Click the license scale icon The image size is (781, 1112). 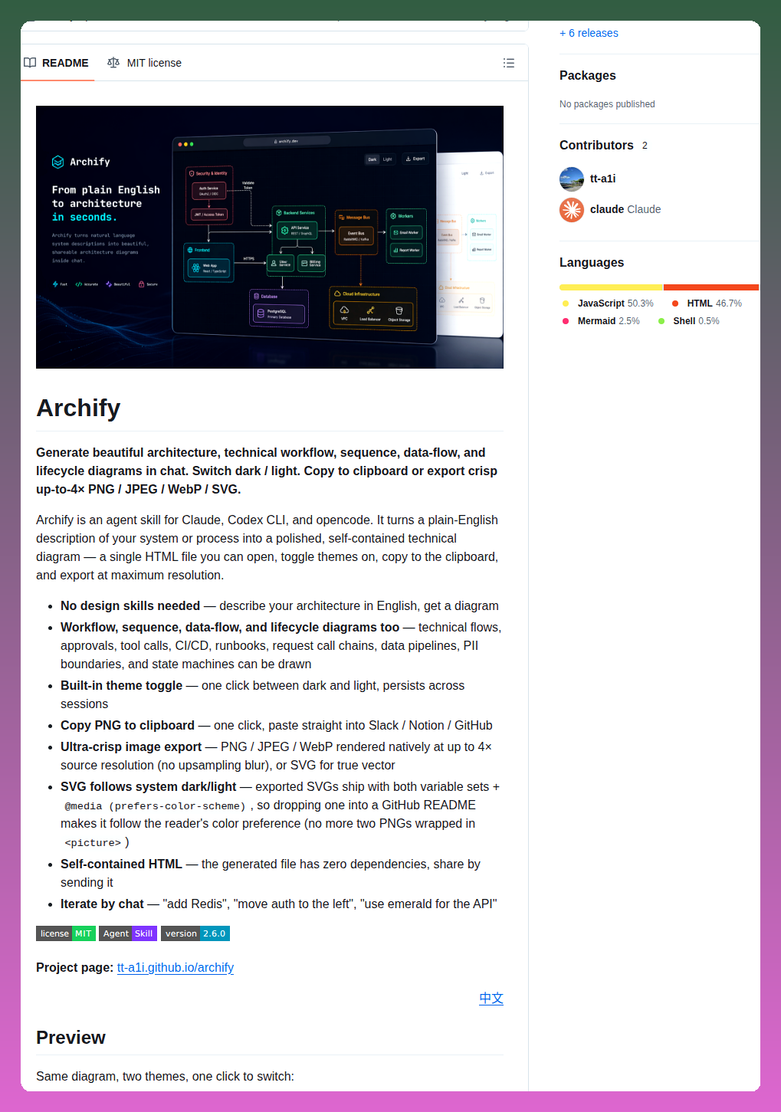point(113,63)
